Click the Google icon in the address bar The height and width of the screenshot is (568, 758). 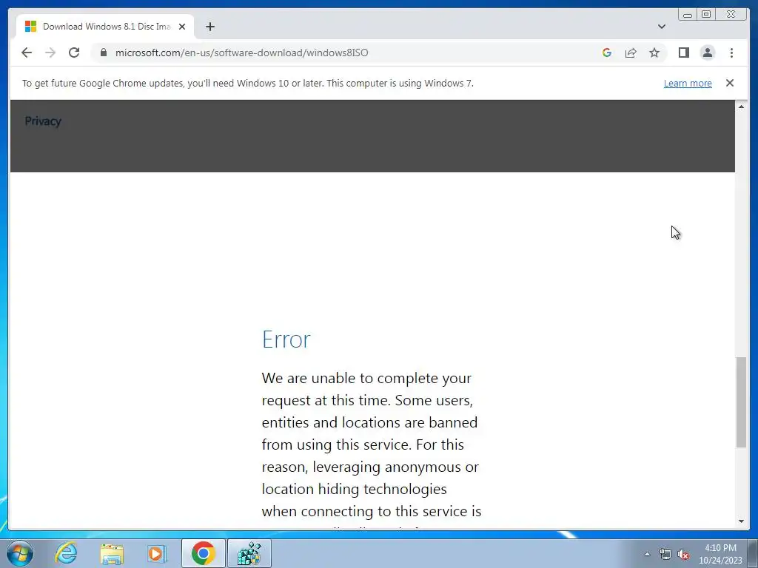(607, 53)
